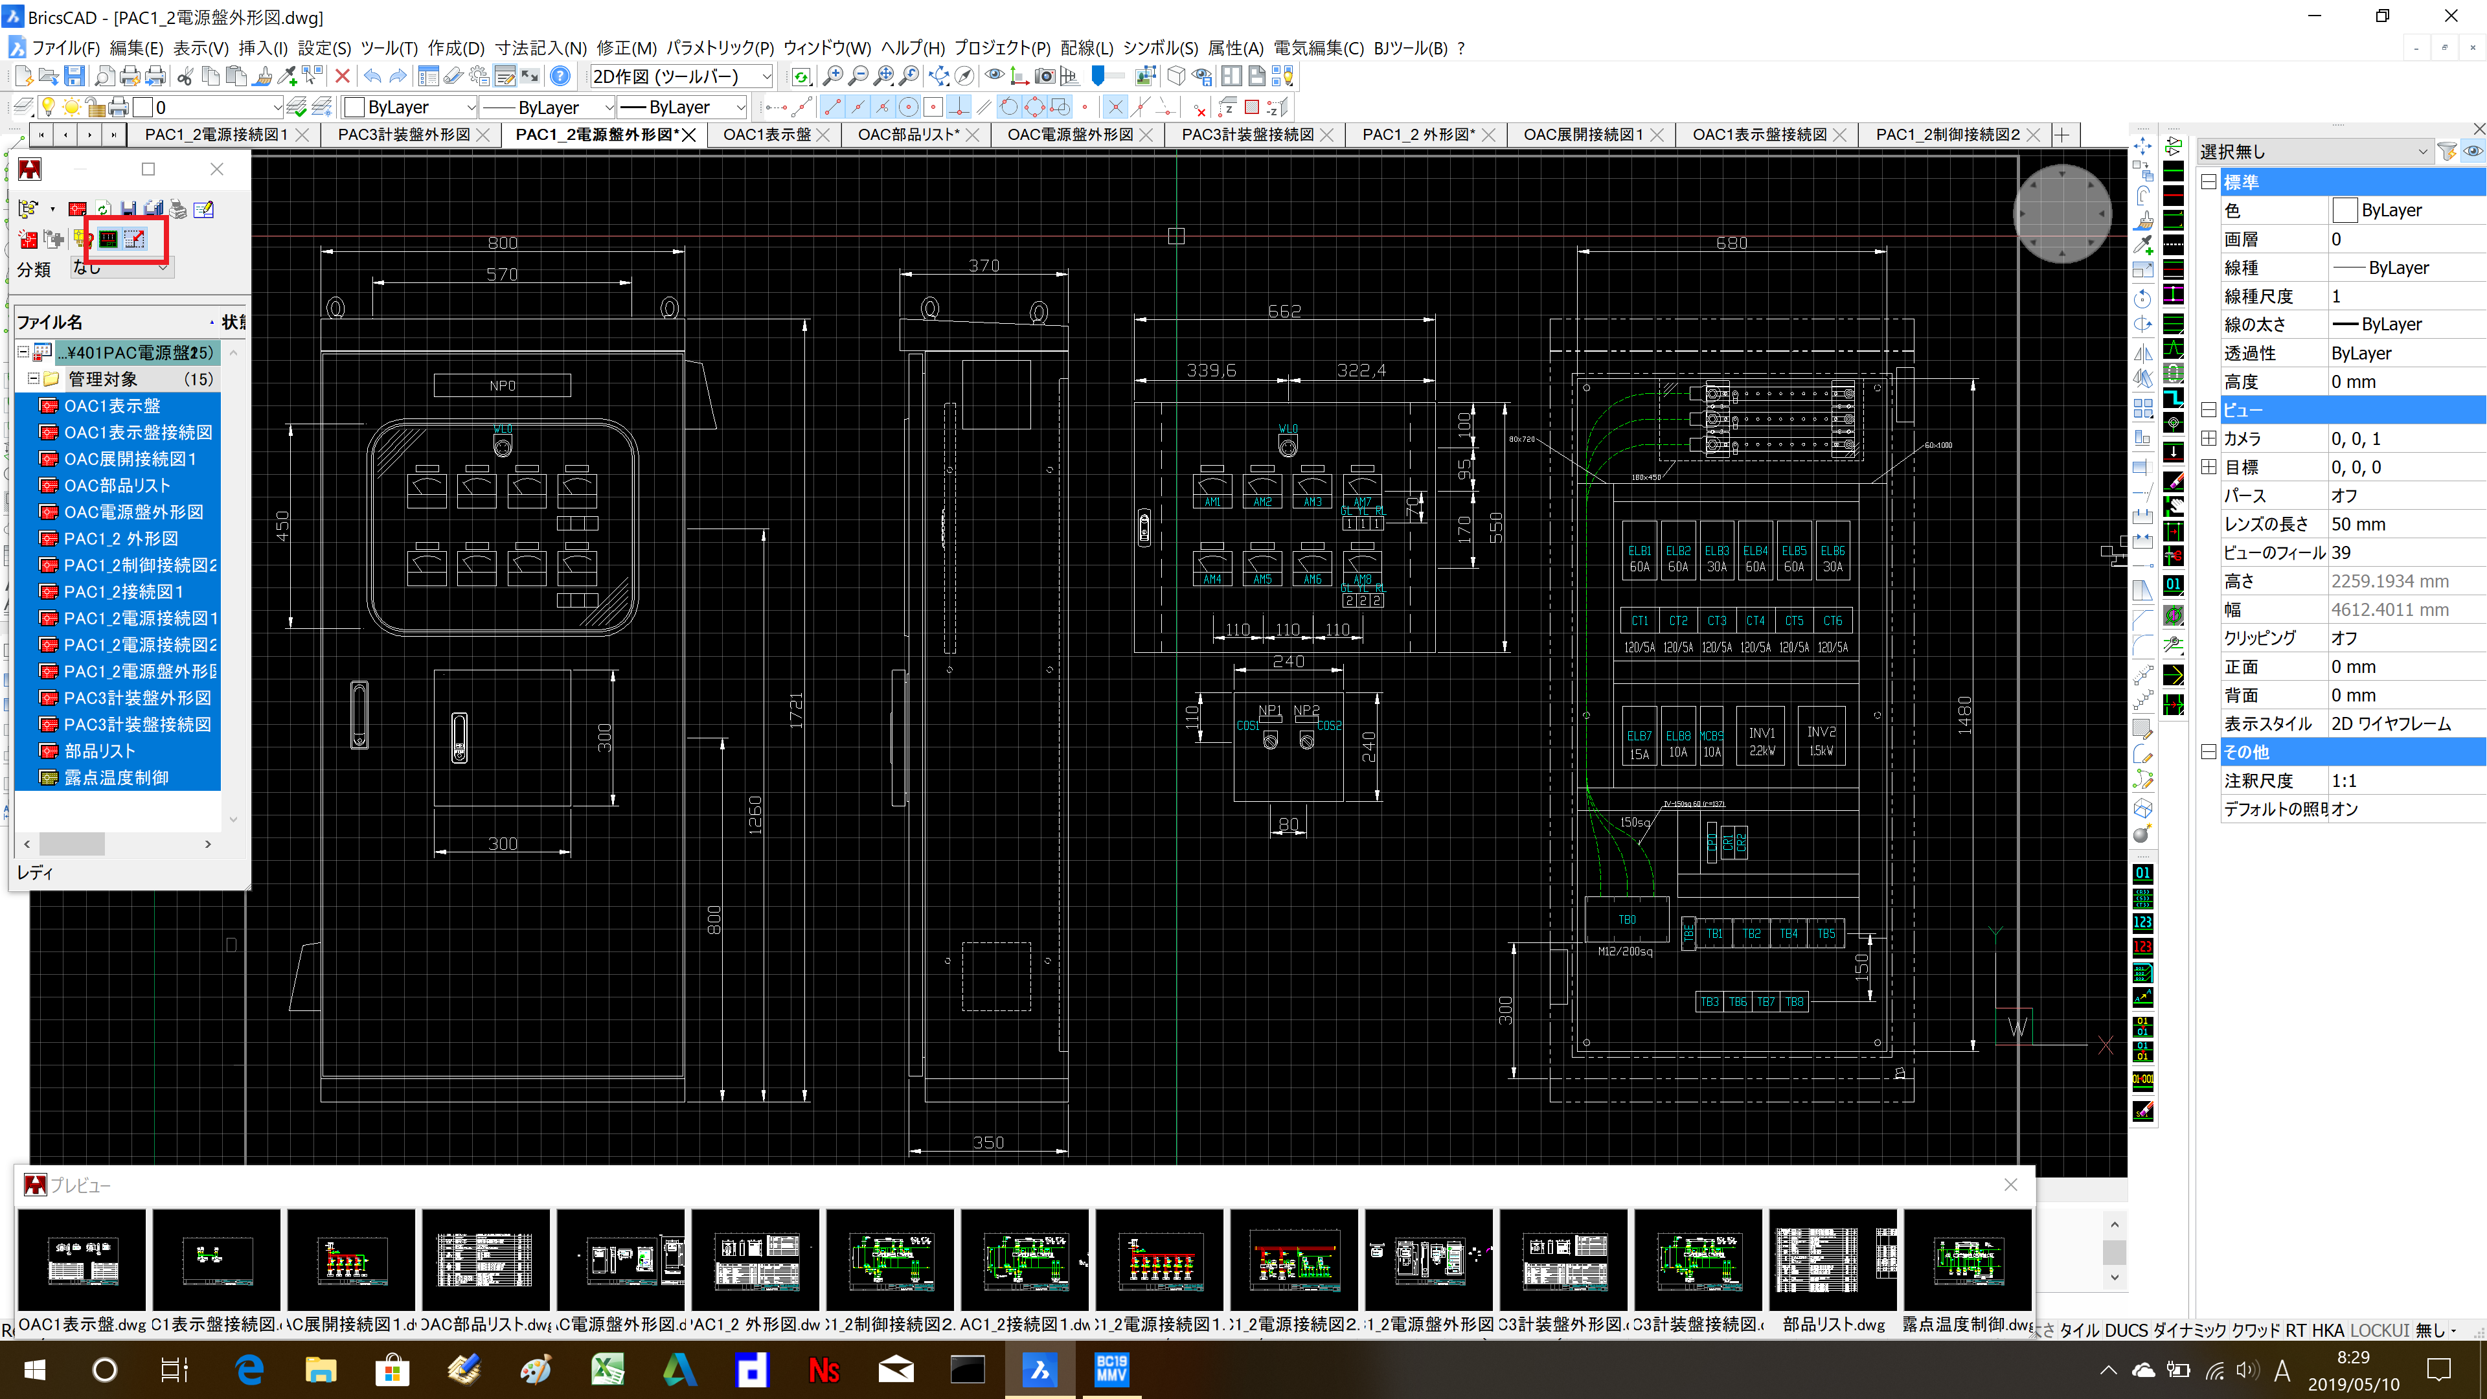Add a new drawing tab with plus
Image resolution: width=2487 pixels, height=1399 pixels.
2062,134
